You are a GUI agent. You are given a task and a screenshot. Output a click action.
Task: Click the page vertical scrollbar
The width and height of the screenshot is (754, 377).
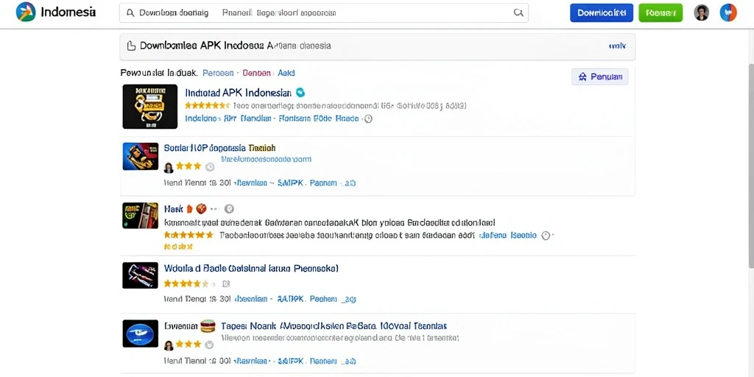point(750,166)
